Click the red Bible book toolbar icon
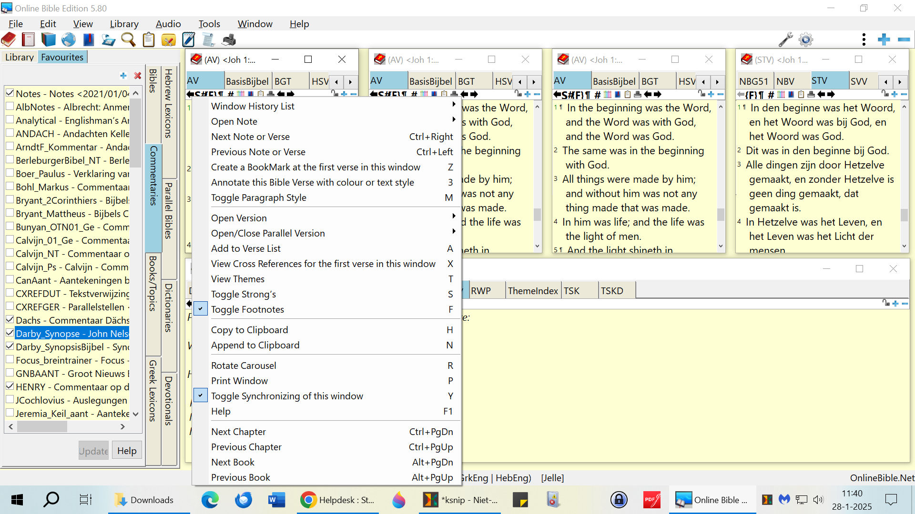The width and height of the screenshot is (915, 514). (x=9, y=40)
